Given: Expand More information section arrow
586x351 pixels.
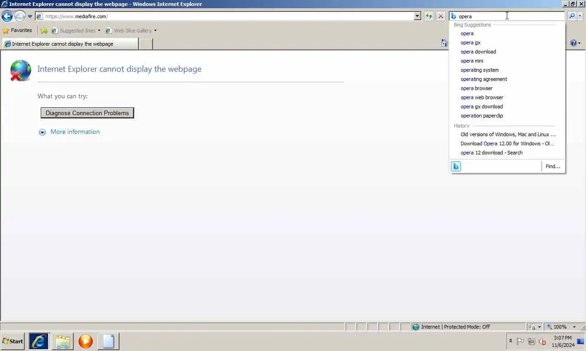Looking at the screenshot, I should click(42, 132).
